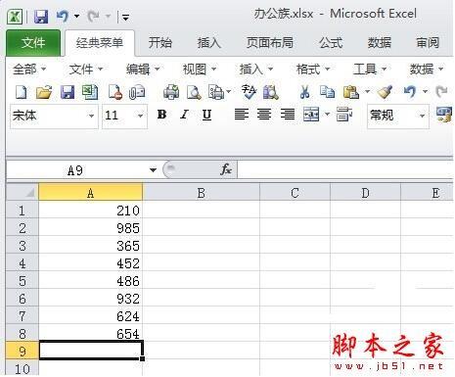
Task: Click the Copy icon
Action: tap(327, 92)
